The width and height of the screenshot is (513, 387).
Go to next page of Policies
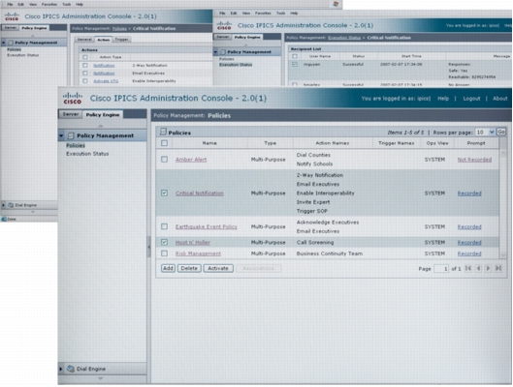point(488,268)
